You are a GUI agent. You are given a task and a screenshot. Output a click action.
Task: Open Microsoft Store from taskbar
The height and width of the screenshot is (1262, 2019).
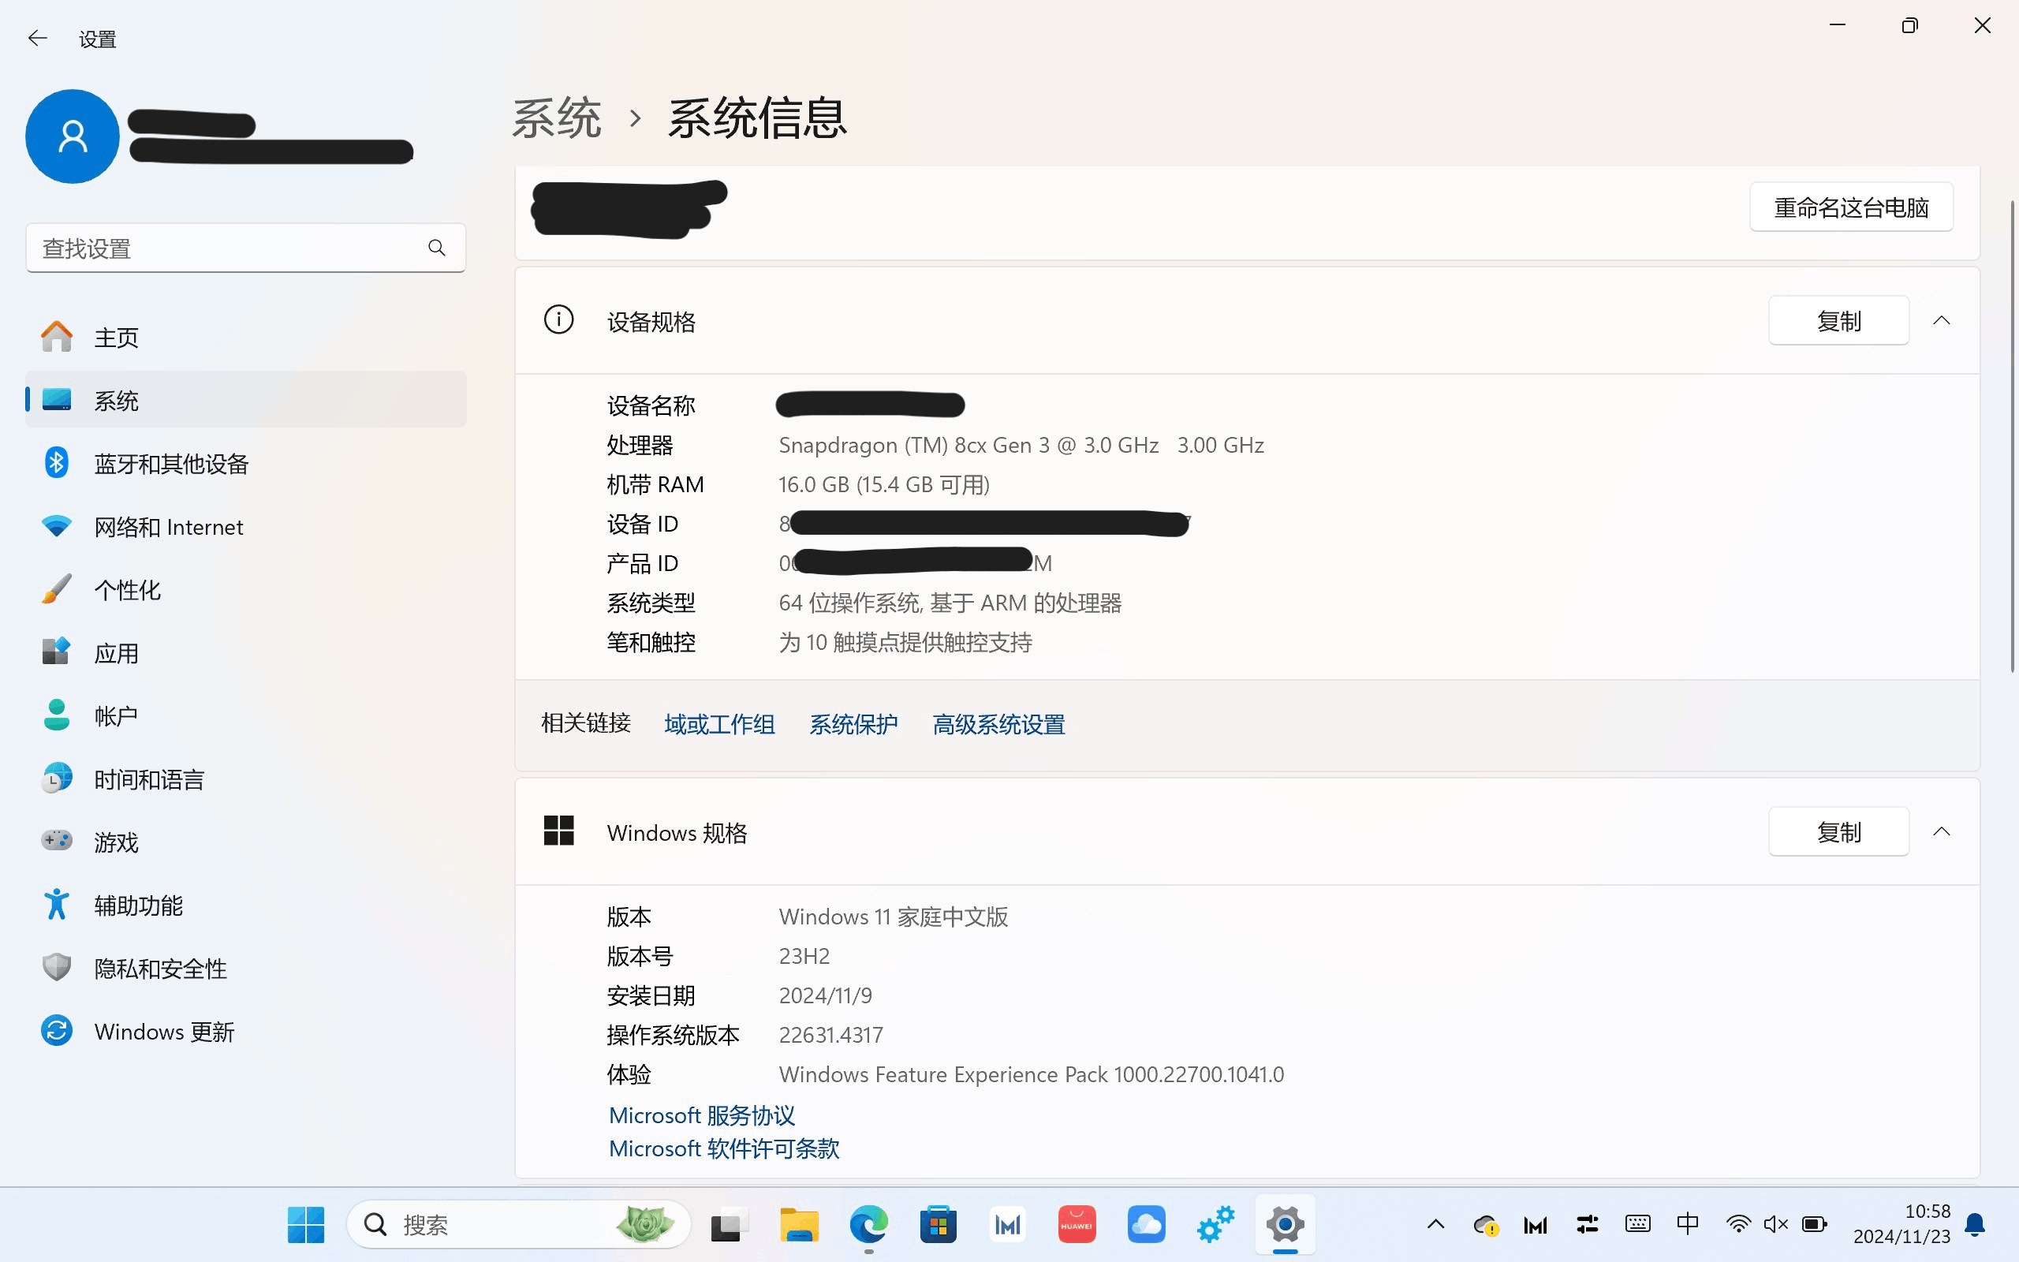pos(938,1224)
